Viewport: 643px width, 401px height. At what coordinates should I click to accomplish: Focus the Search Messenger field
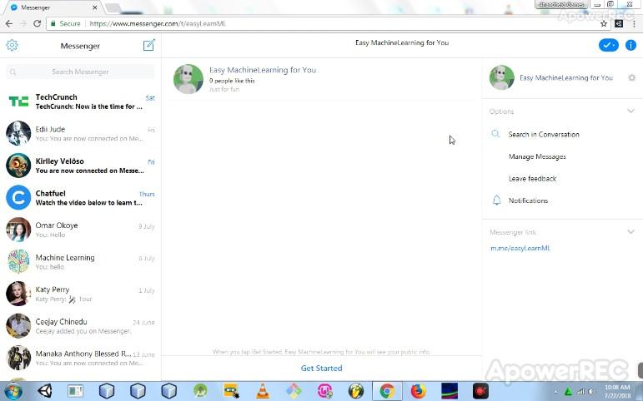80,72
